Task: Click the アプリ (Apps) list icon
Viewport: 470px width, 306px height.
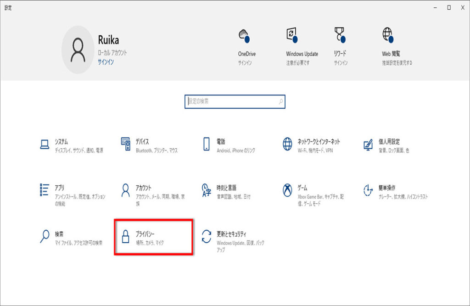Action: (x=45, y=190)
